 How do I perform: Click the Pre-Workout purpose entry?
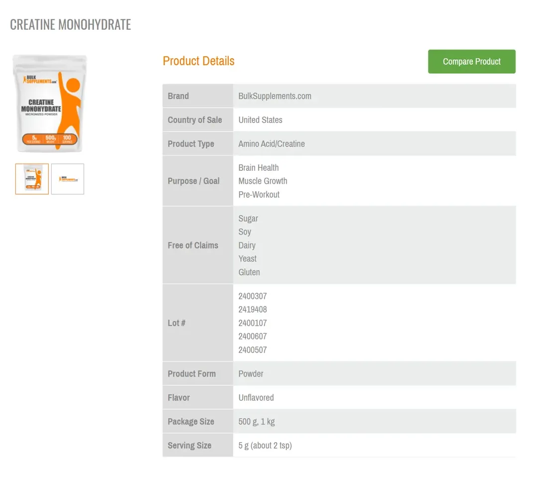pos(259,195)
